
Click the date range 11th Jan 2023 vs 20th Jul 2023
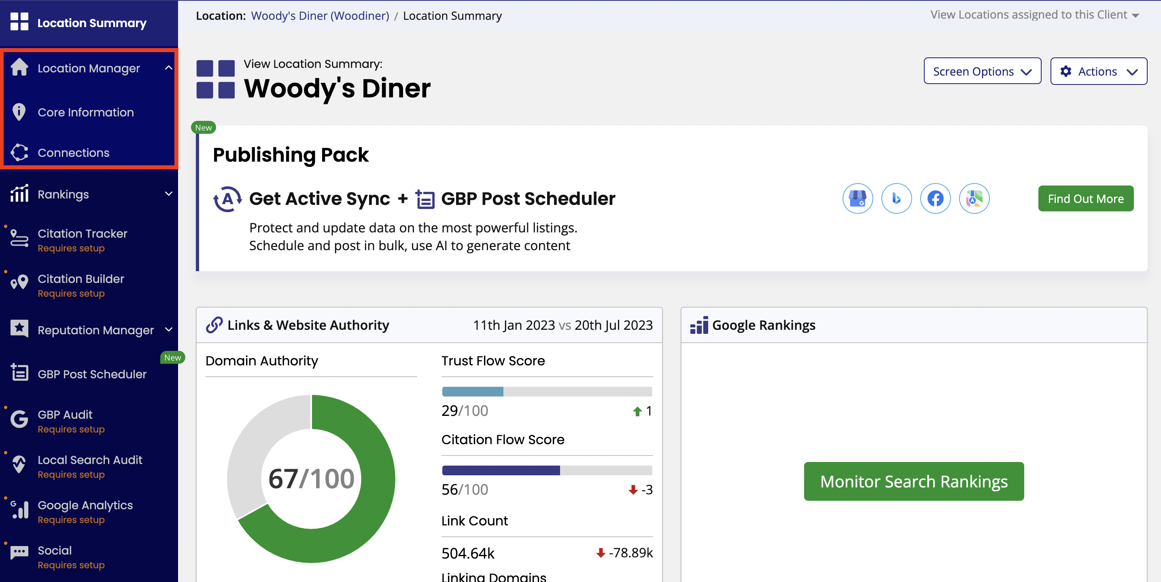(562, 325)
